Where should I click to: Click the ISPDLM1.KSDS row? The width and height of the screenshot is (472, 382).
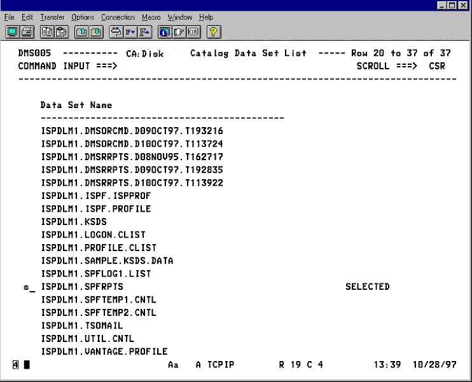(74, 222)
